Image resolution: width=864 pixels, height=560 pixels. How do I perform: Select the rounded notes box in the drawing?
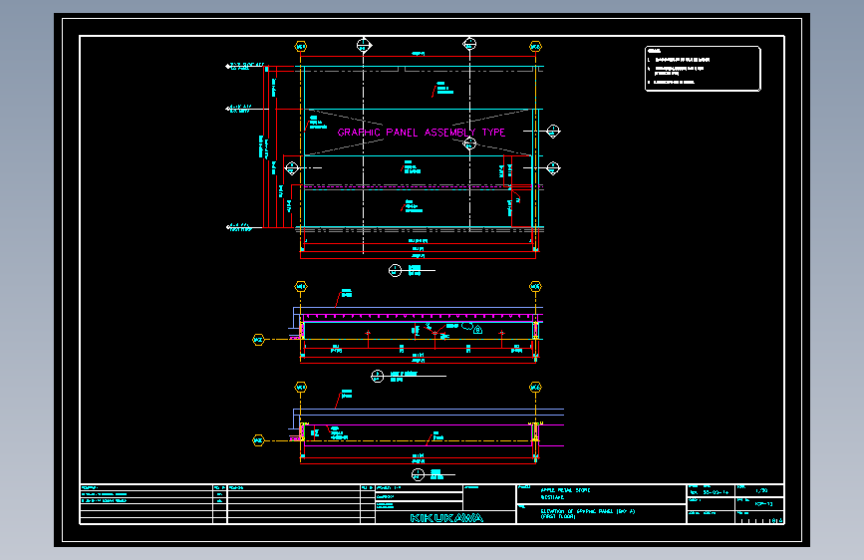tap(703, 69)
